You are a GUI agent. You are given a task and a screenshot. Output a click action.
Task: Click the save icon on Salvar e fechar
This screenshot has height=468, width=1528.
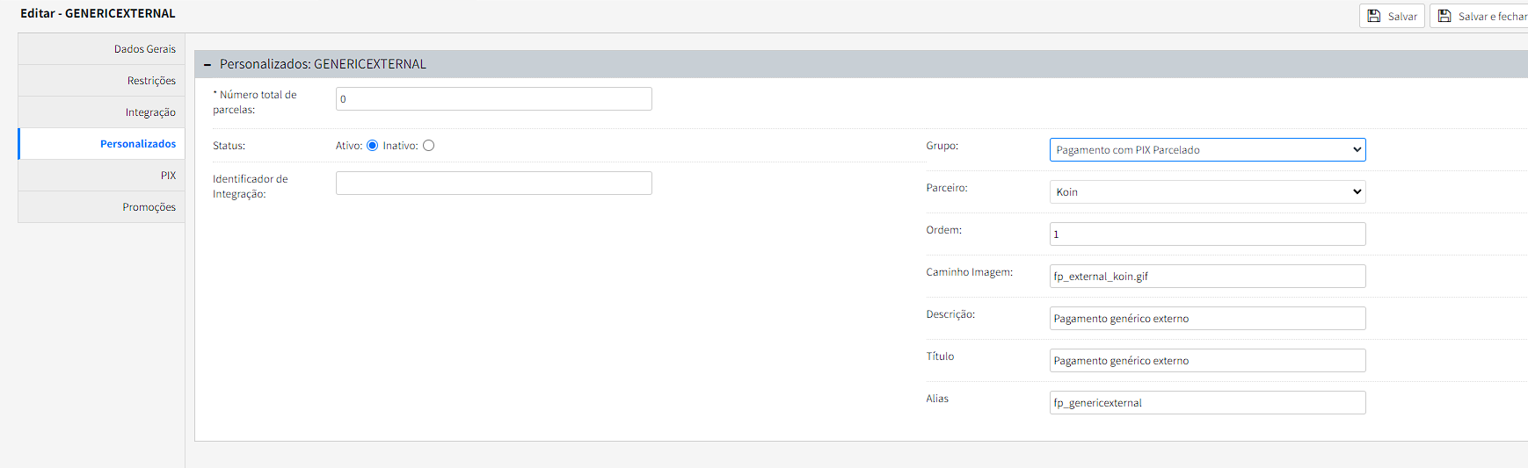point(1444,17)
